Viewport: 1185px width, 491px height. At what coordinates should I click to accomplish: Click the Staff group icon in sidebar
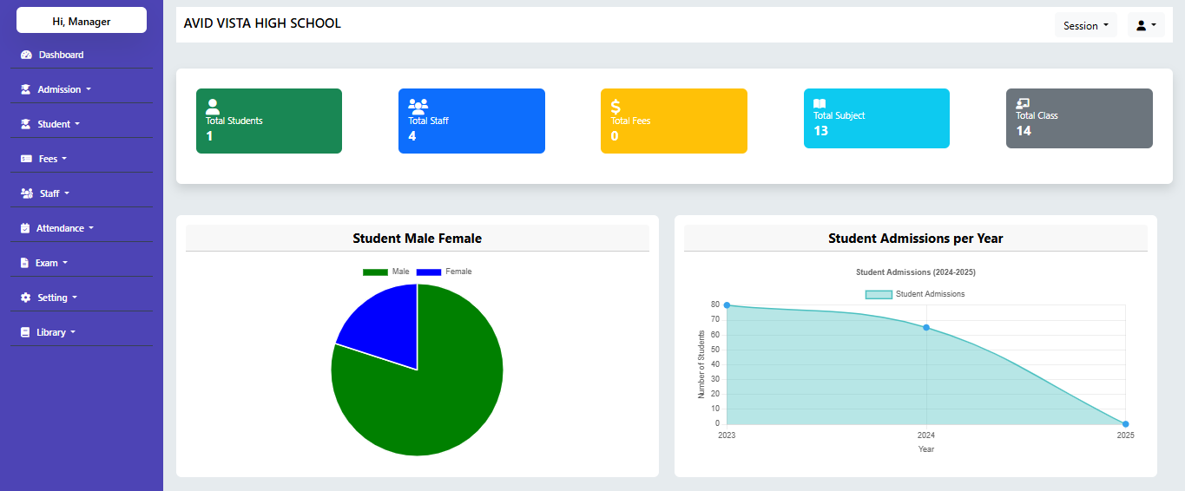point(26,193)
